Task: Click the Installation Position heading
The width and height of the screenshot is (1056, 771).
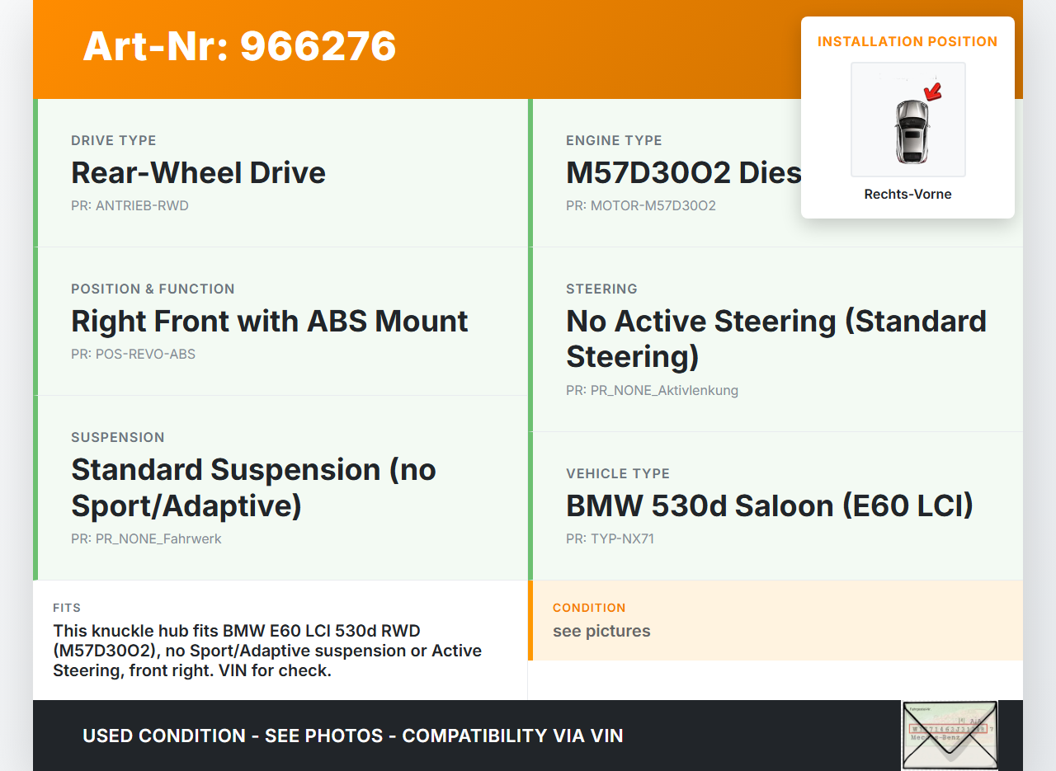Action: pyautogui.click(x=907, y=41)
